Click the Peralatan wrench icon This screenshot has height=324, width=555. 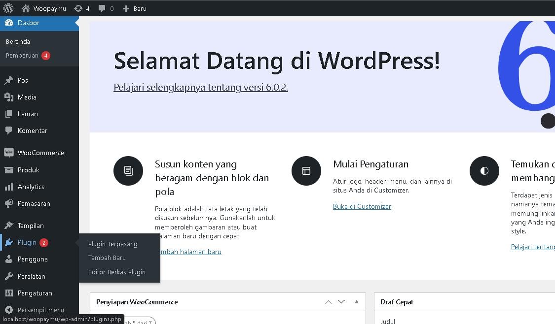click(x=9, y=276)
